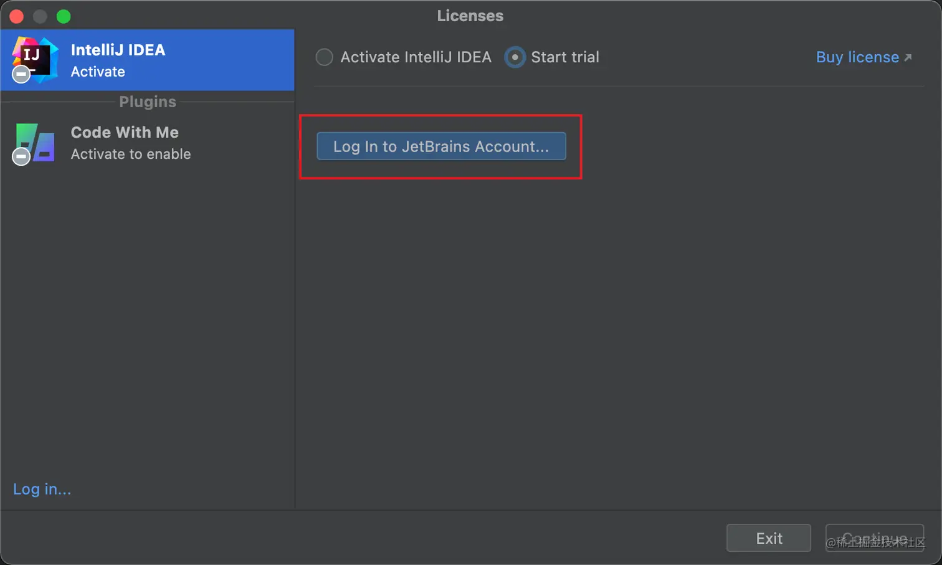Click the external arrow beside Buy license

pyautogui.click(x=908, y=57)
